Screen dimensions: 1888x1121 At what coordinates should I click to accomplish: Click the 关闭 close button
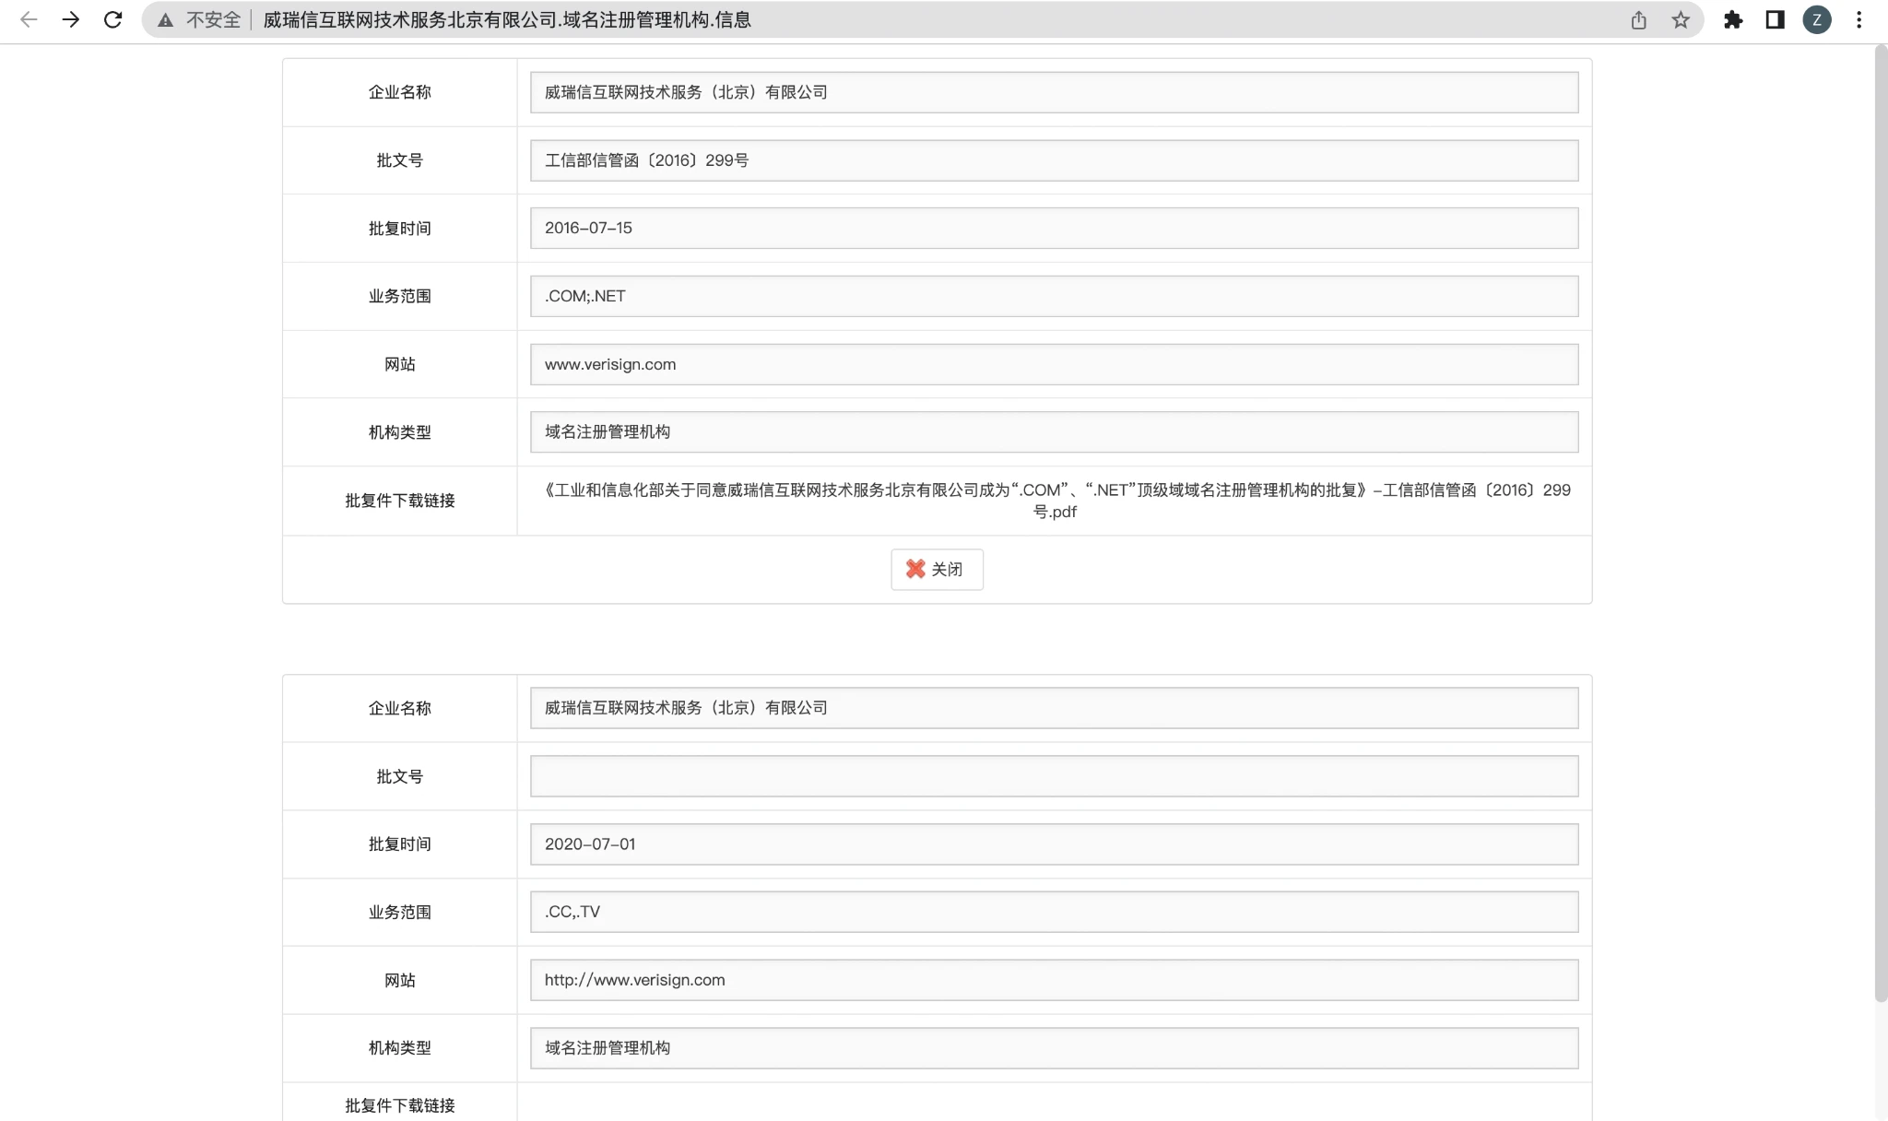(937, 570)
